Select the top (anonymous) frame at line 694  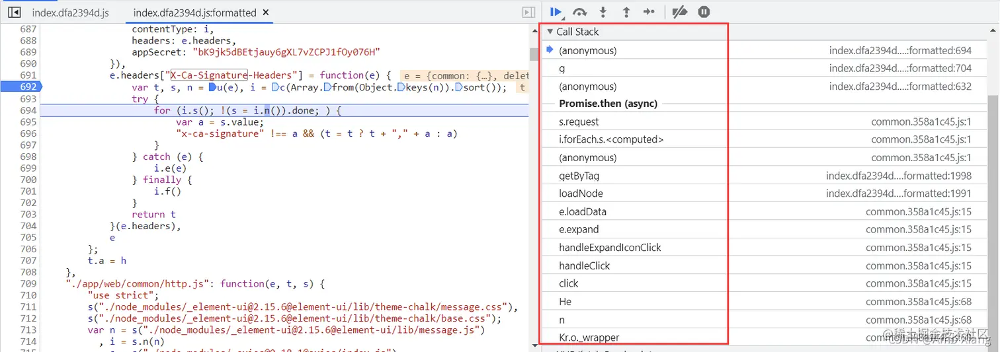pyautogui.click(x=765, y=50)
